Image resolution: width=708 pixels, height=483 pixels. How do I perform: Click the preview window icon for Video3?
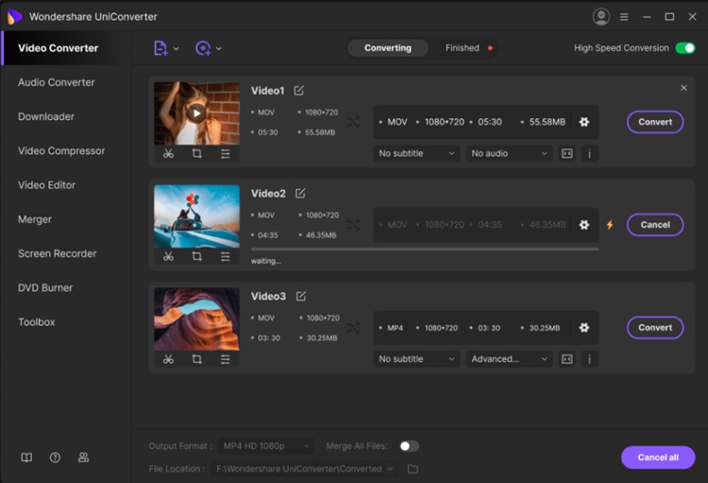tap(567, 358)
